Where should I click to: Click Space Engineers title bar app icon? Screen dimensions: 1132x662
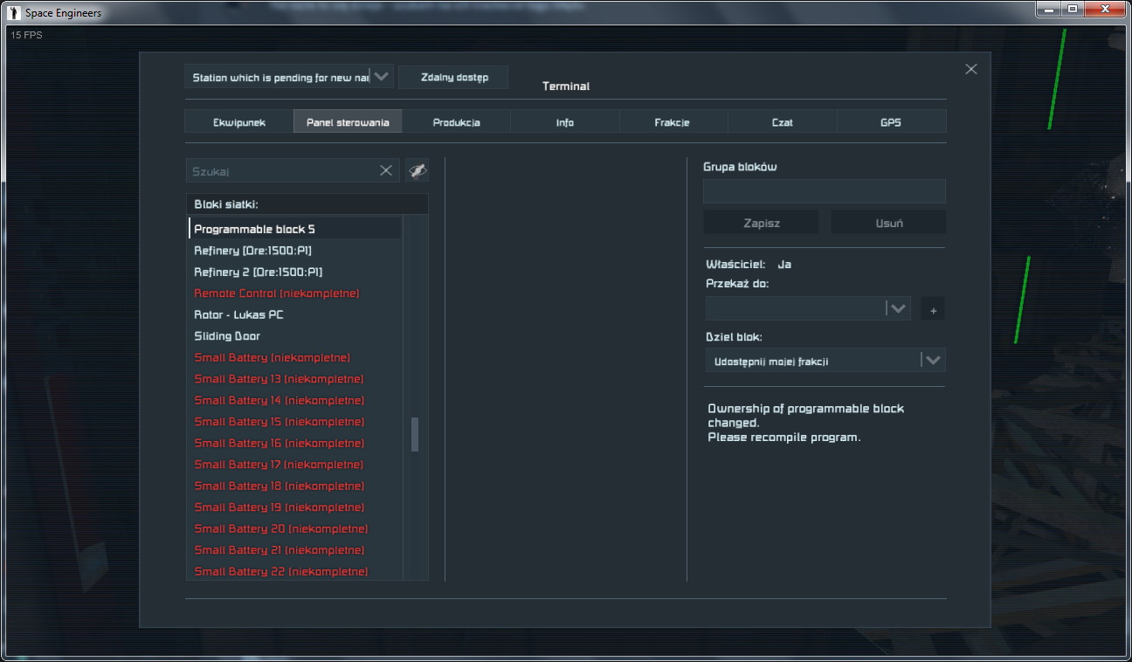(x=13, y=12)
